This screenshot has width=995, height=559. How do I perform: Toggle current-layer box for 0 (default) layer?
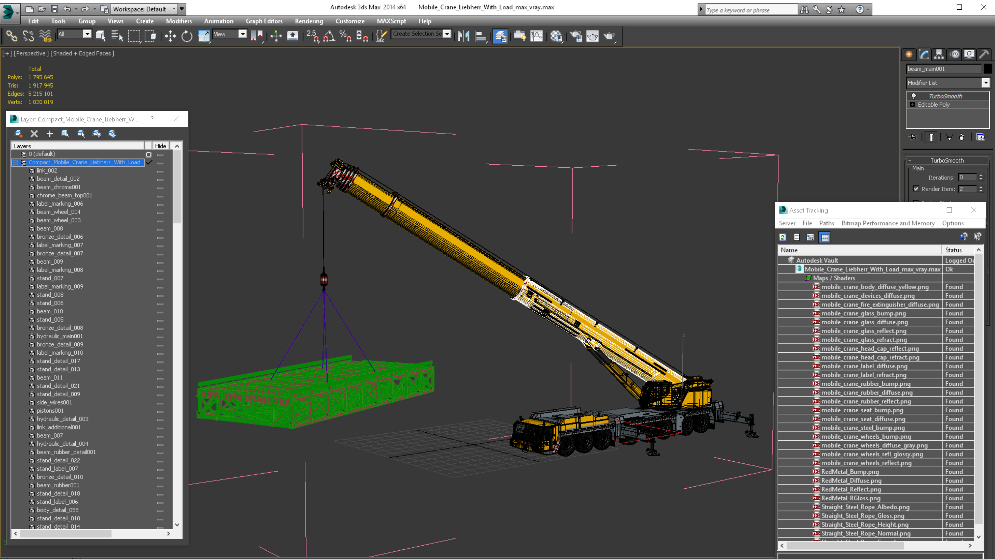pos(148,154)
